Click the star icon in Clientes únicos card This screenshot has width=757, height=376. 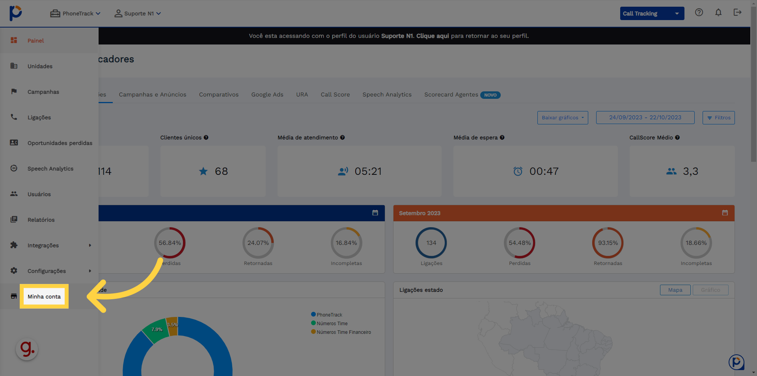click(203, 171)
